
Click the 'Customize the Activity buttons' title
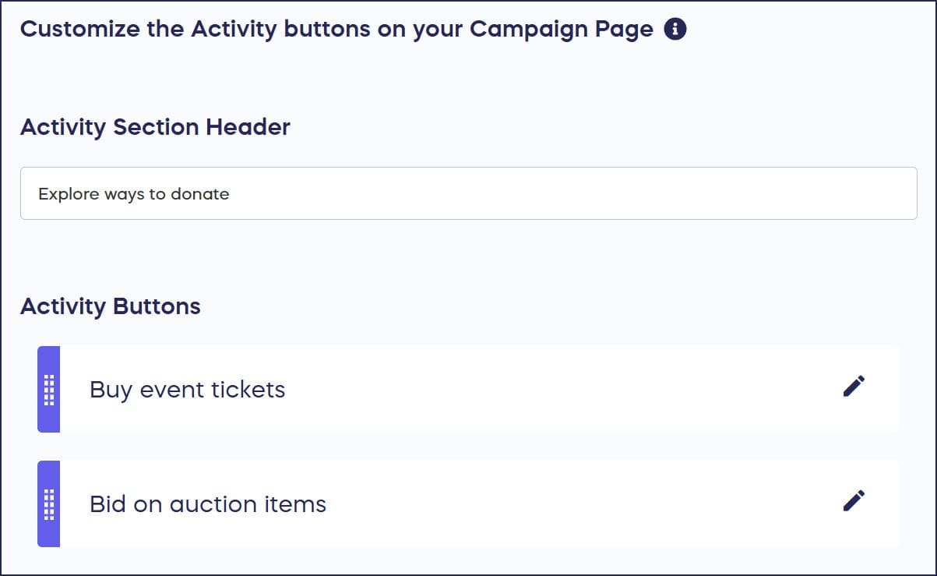[x=336, y=30]
